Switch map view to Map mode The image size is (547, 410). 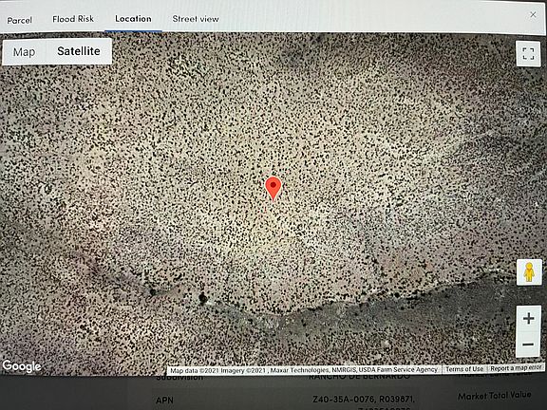(24, 52)
